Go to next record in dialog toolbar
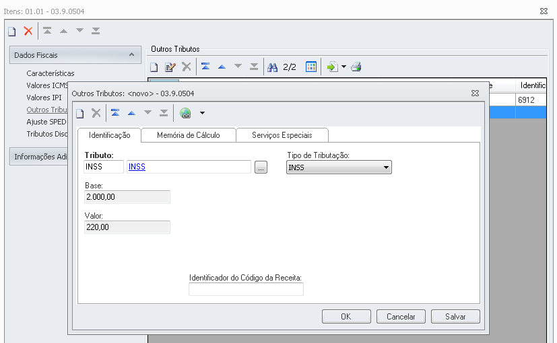 (148, 113)
